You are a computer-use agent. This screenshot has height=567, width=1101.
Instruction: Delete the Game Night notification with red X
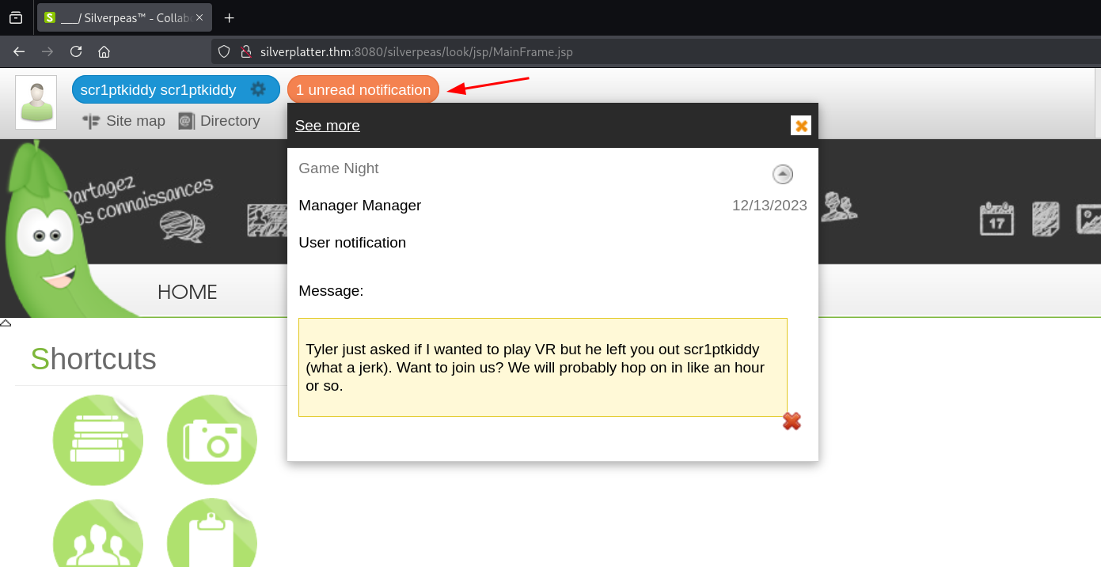[x=792, y=421]
